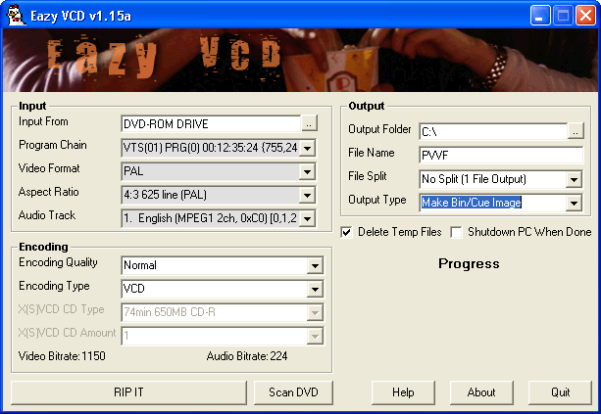601x414 pixels.
Task: Open the Program Chain dropdown arrow
Action: coord(308,148)
